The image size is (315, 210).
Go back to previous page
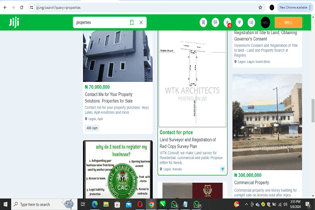coord(5,8)
